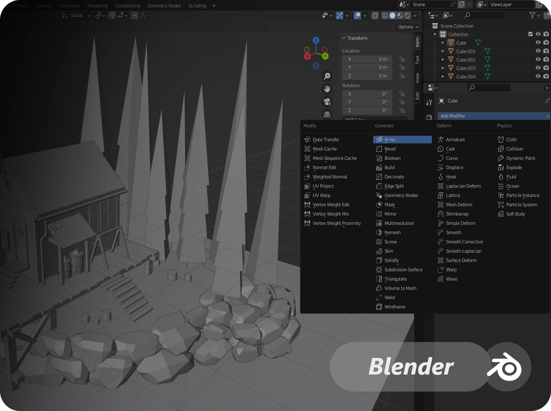This screenshot has width=551, height=411.
Task: Toggle the camera view icon
Action: tap(327, 102)
